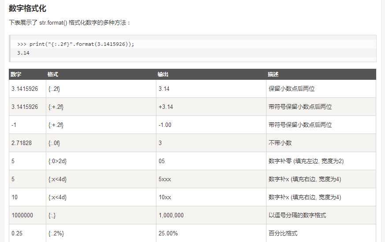
Task: Select the output cell 25.00%
Action: [168, 233]
